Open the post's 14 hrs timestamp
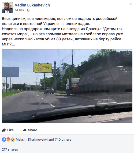This screenshot has height=153, width=134. pos(19,10)
